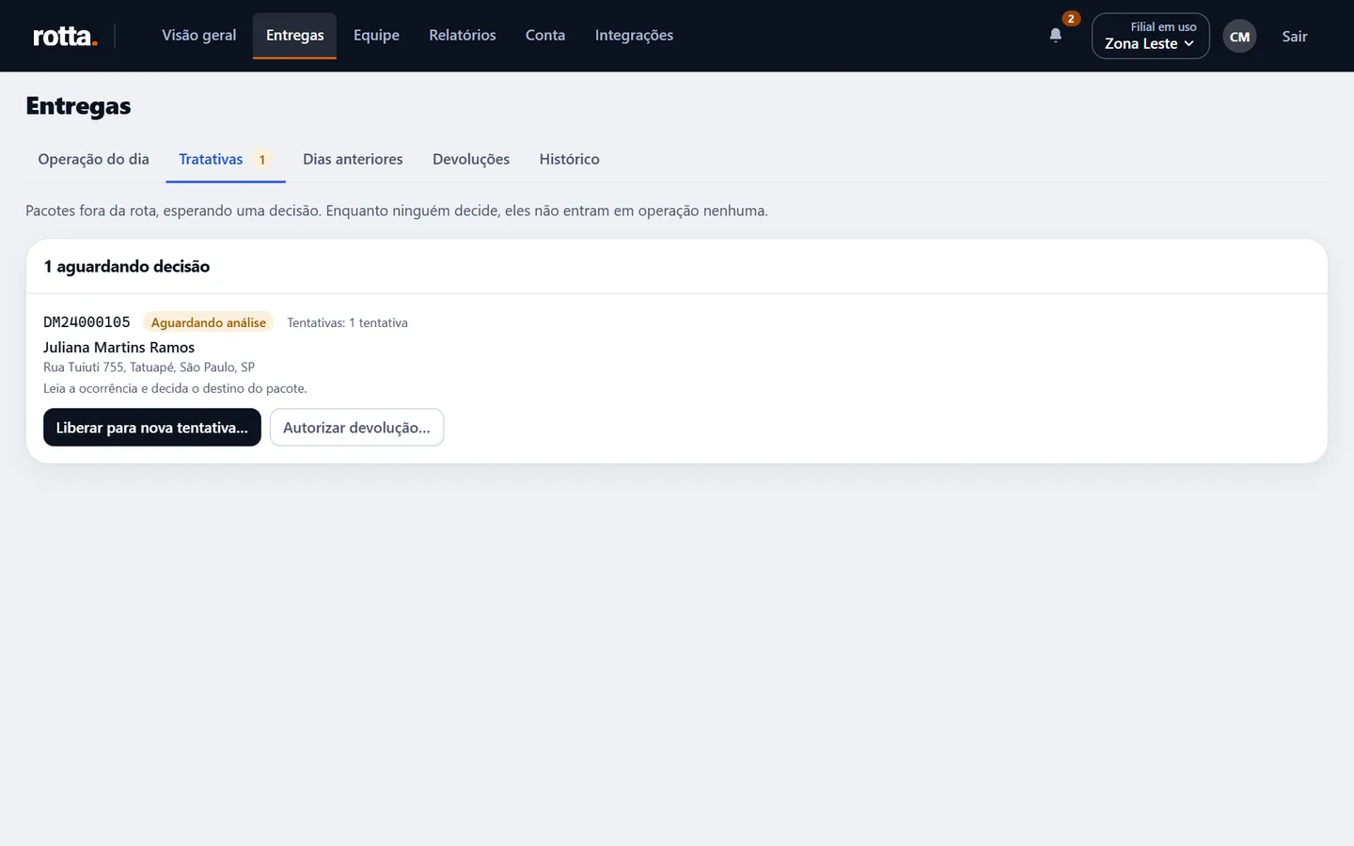This screenshot has width=1354, height=846.
Task: Click Autorizar devolução button
Action: click(x=356, y=428)
